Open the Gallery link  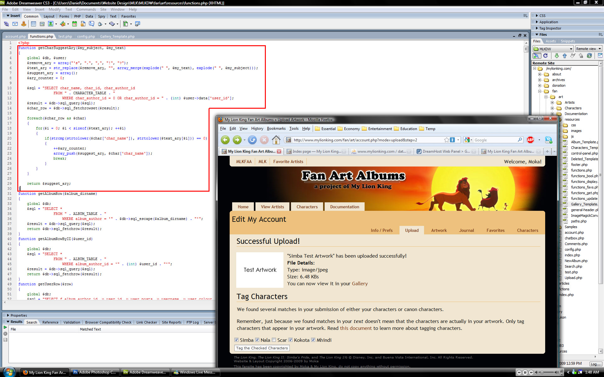[360, 283]
